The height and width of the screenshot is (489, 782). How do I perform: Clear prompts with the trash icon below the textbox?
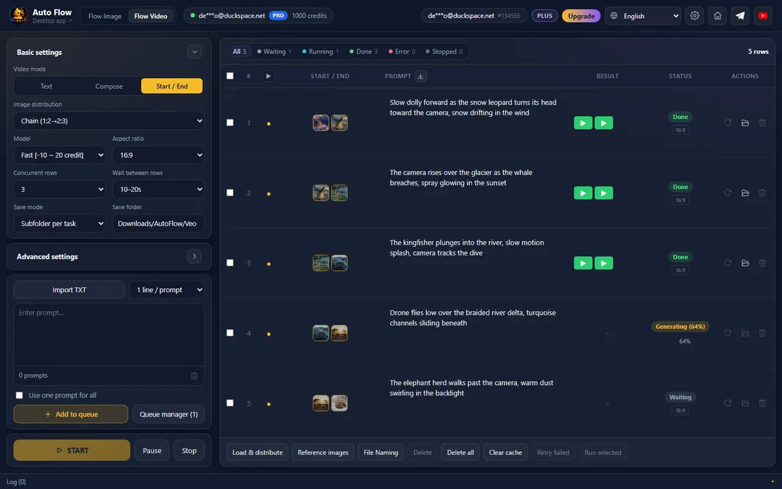pyautogui.click(x=194, y=375)
